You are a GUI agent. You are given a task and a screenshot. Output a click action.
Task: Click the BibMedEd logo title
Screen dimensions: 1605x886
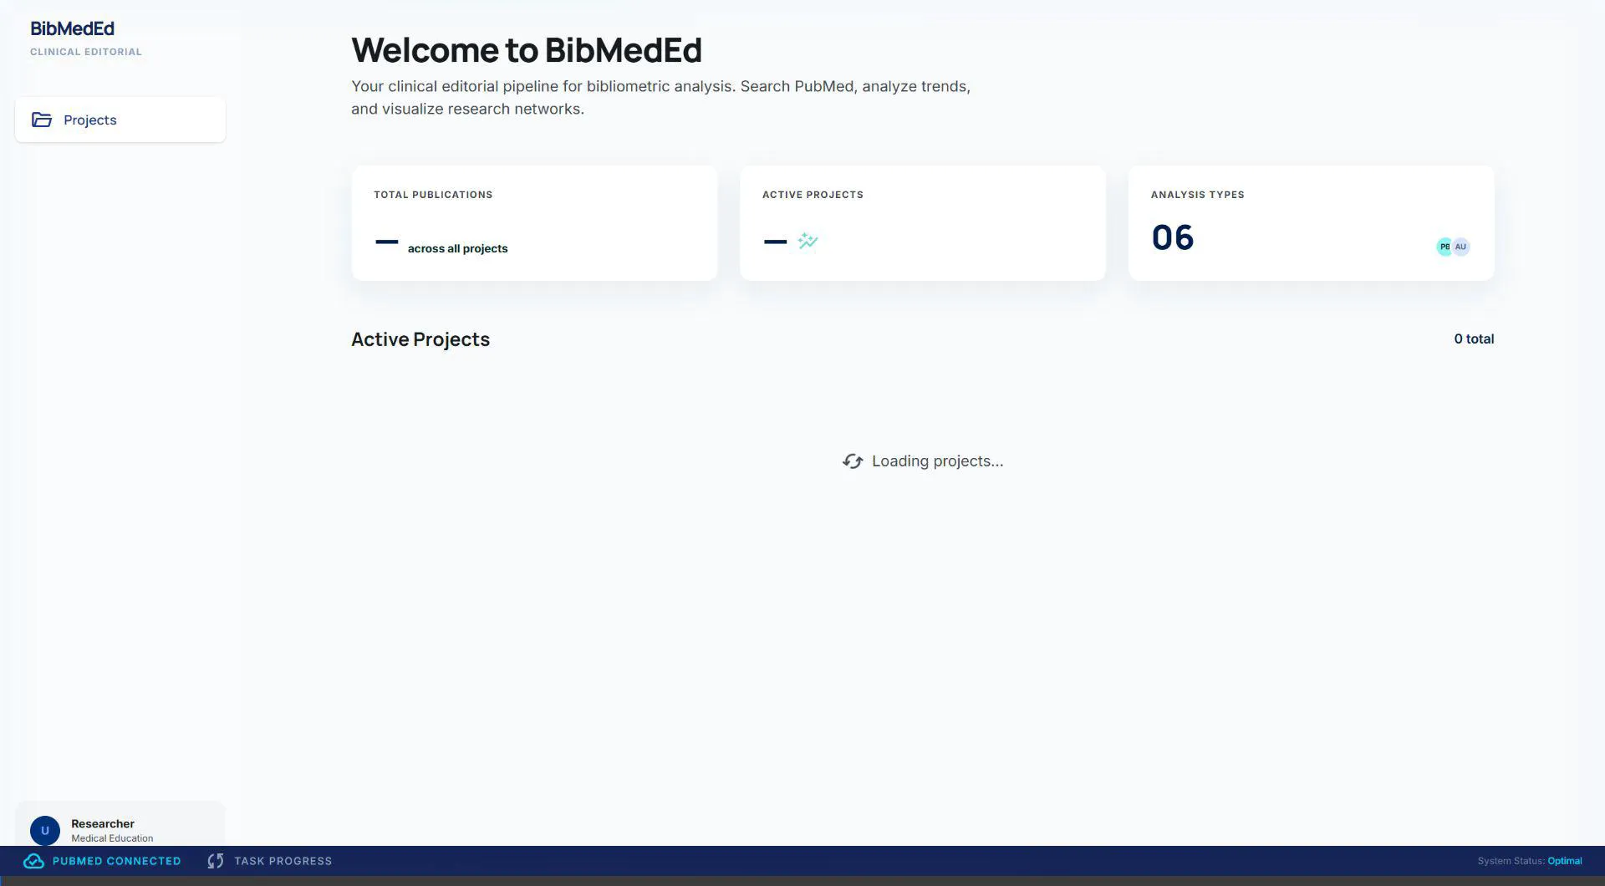72,28
